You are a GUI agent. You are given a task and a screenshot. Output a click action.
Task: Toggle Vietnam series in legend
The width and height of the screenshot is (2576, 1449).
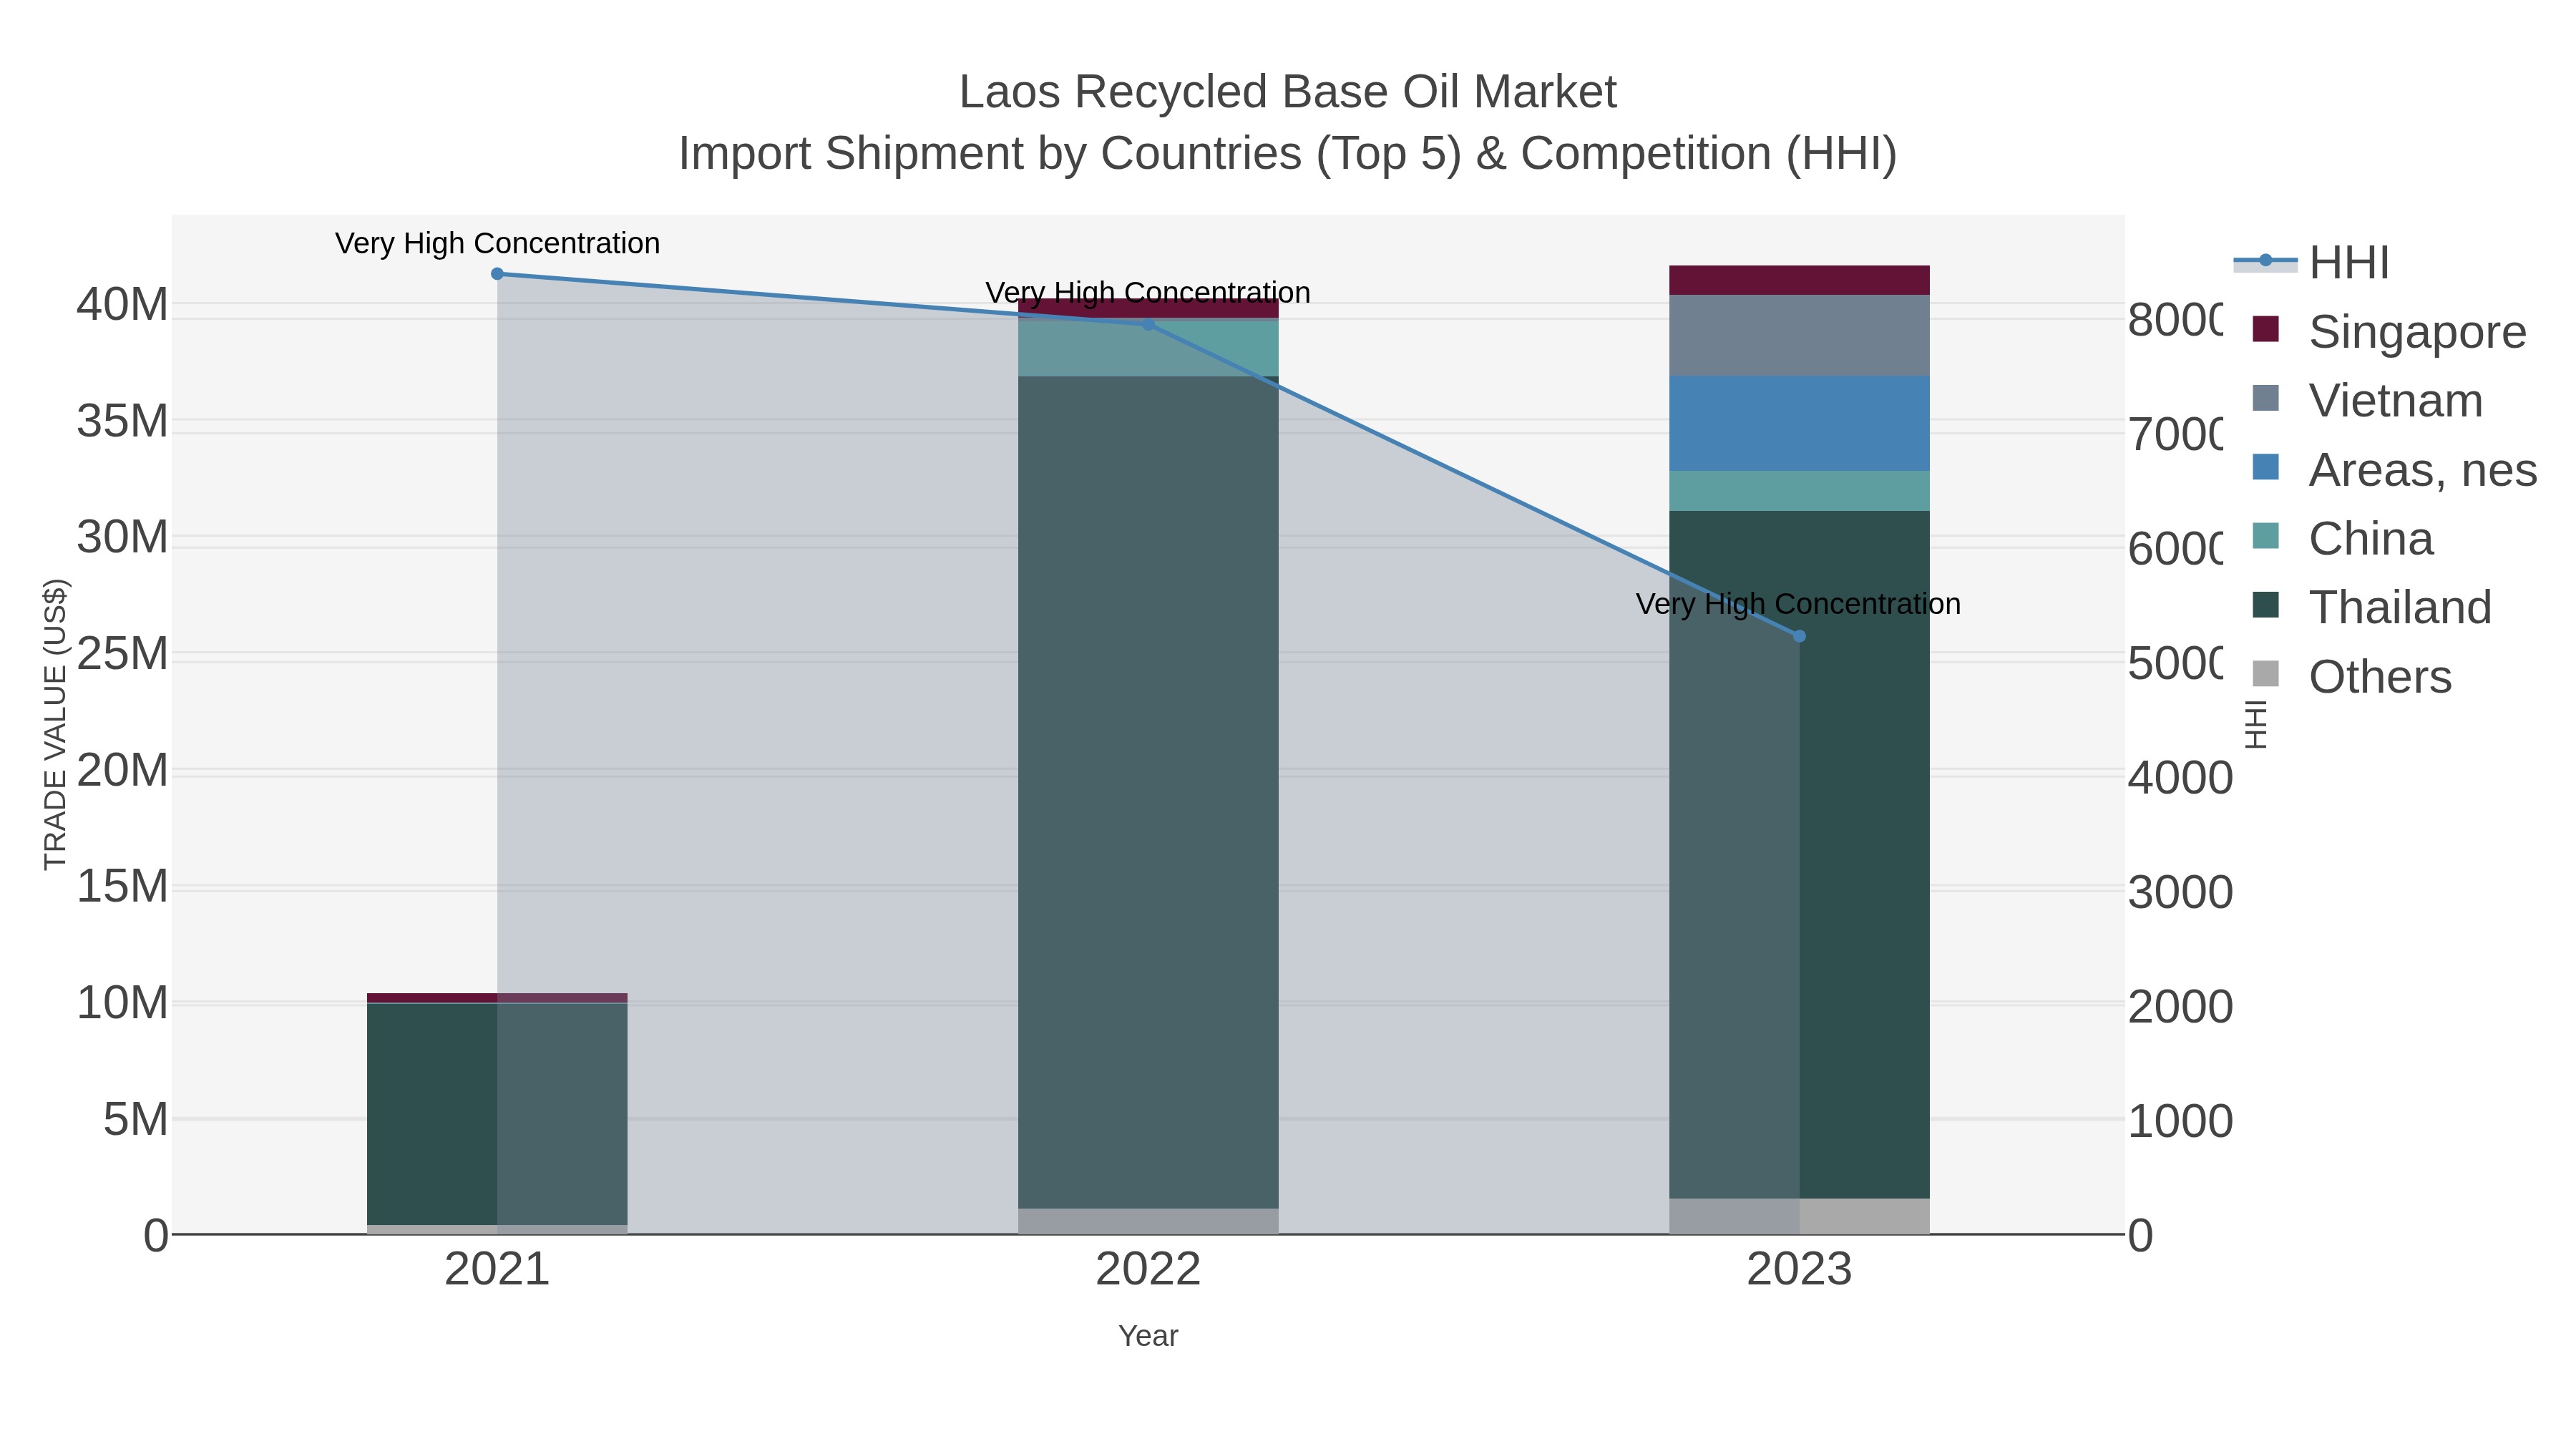pyautogui.click(x=2367, y=400)
